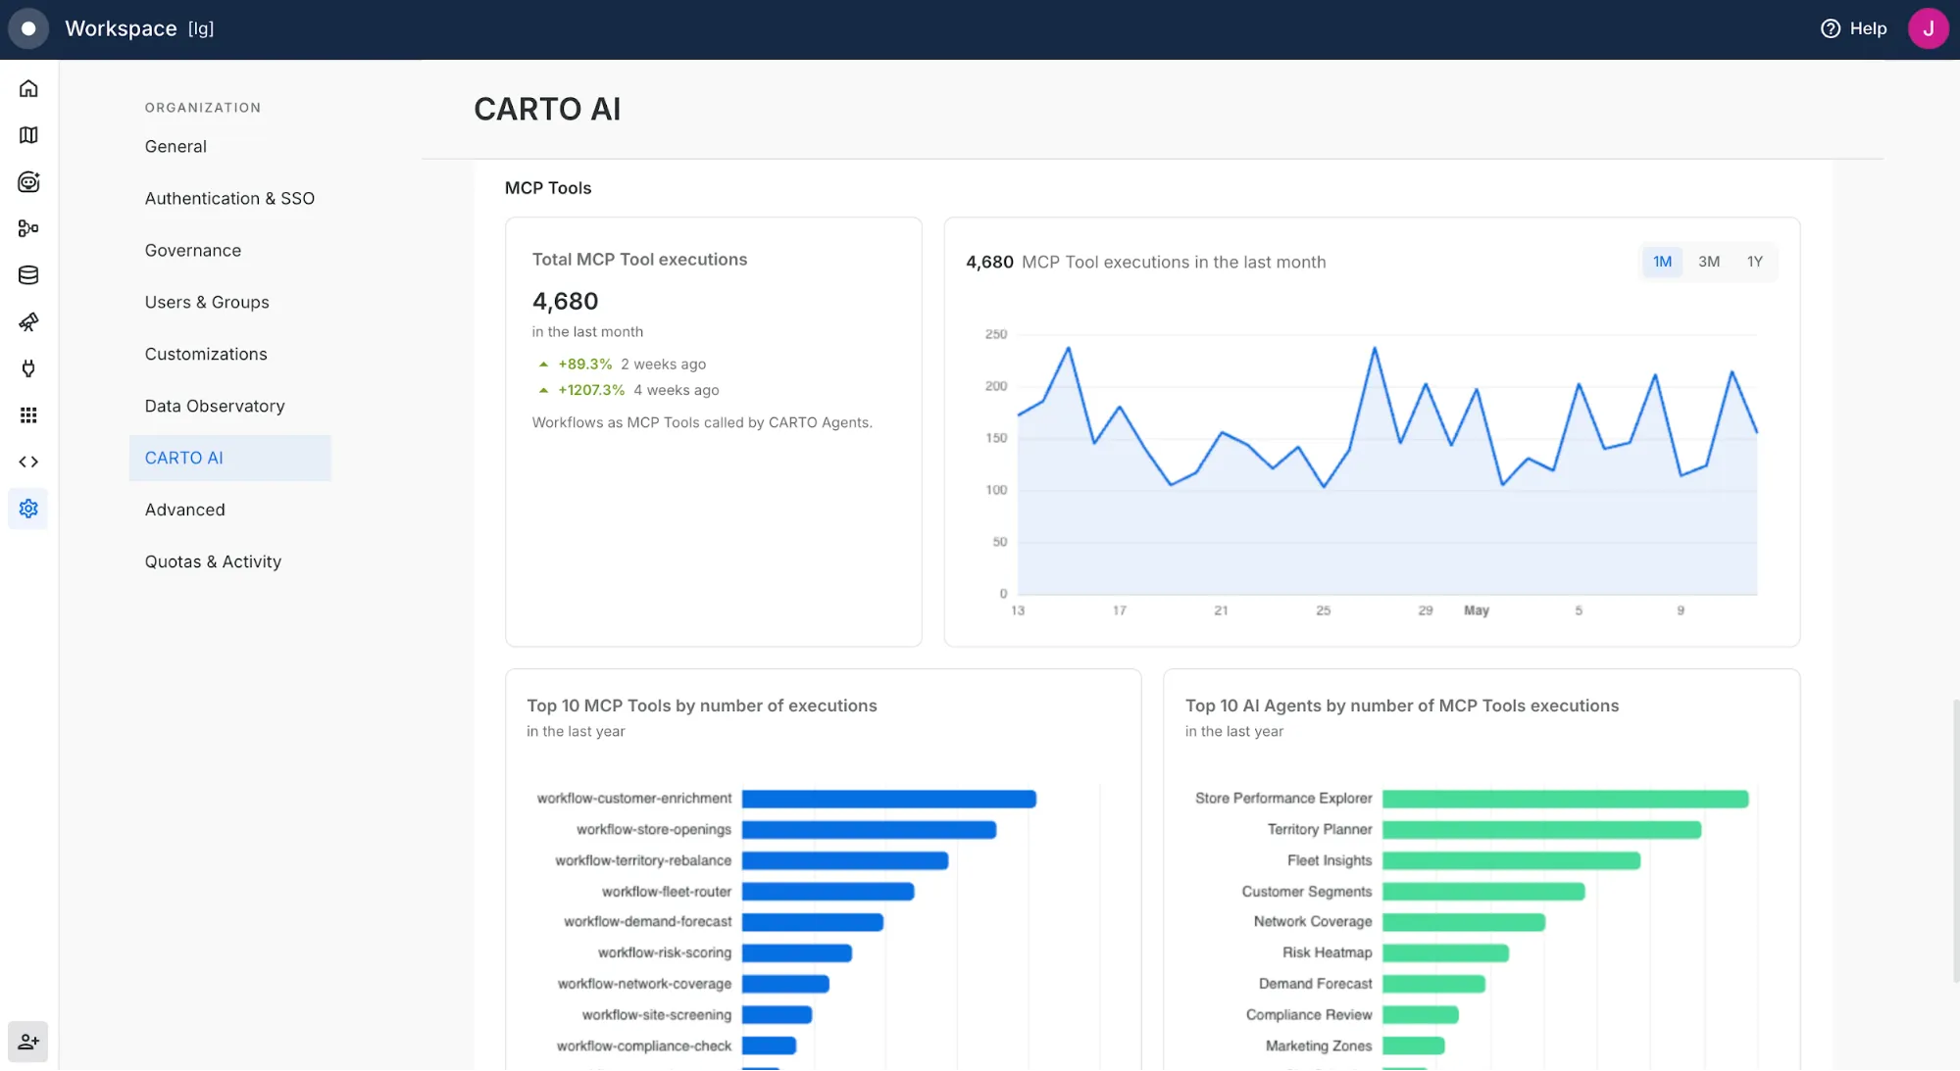Click the Help link text
The image size is (1960, 1071).
point(1868,28)
